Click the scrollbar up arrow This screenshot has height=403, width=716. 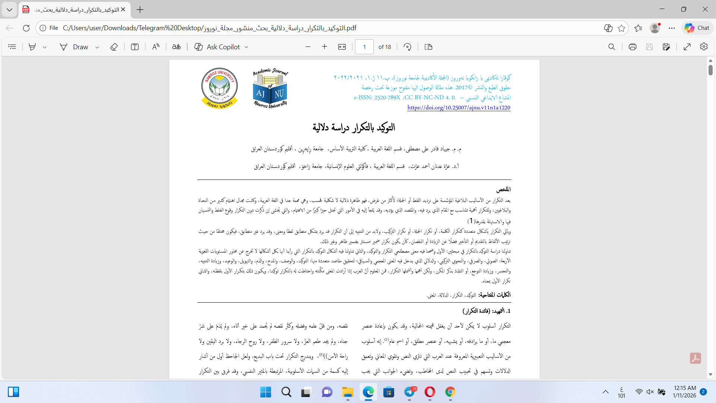pyautogui.click(x=710, y=60)
